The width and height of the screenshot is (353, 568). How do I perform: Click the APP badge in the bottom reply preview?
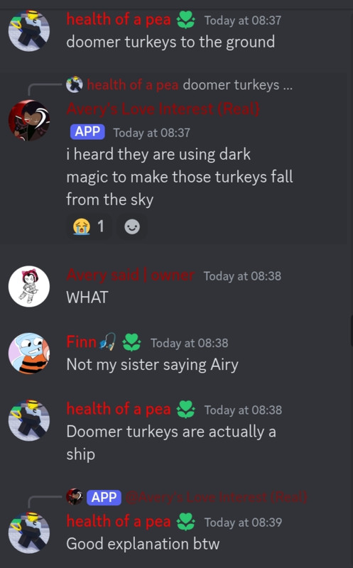tap(104, 498)
